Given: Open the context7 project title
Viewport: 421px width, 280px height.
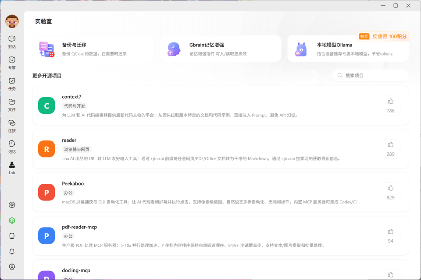Looking at the screenshot, I should (71, 97).
